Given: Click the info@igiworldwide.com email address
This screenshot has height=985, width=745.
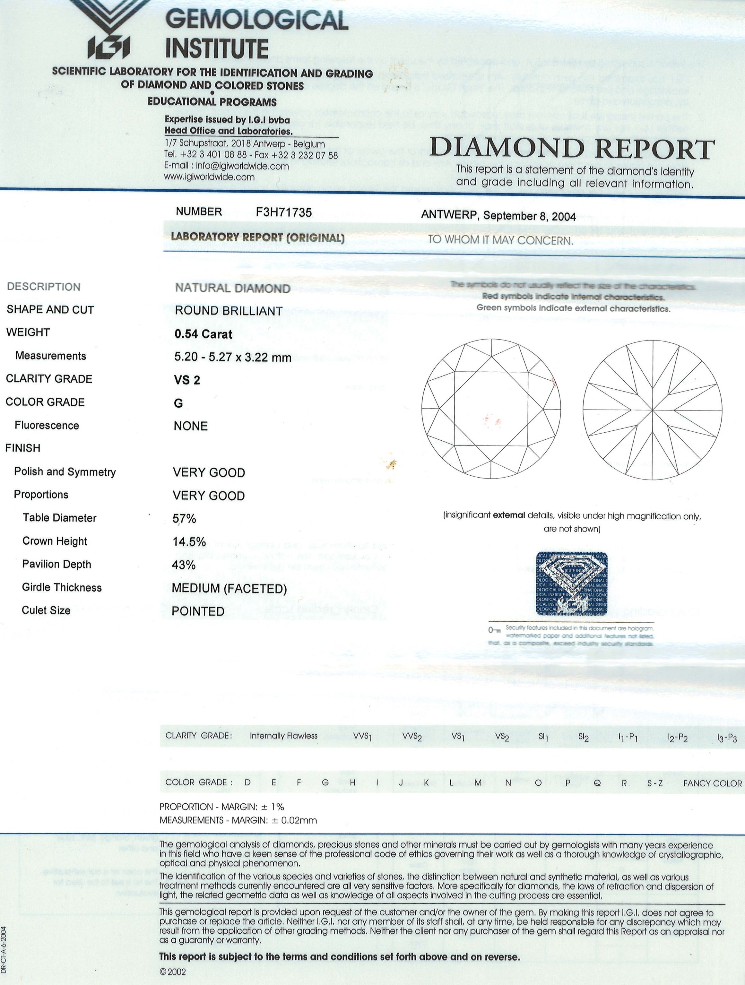Looking at the screenshot, I should point(243,166).
